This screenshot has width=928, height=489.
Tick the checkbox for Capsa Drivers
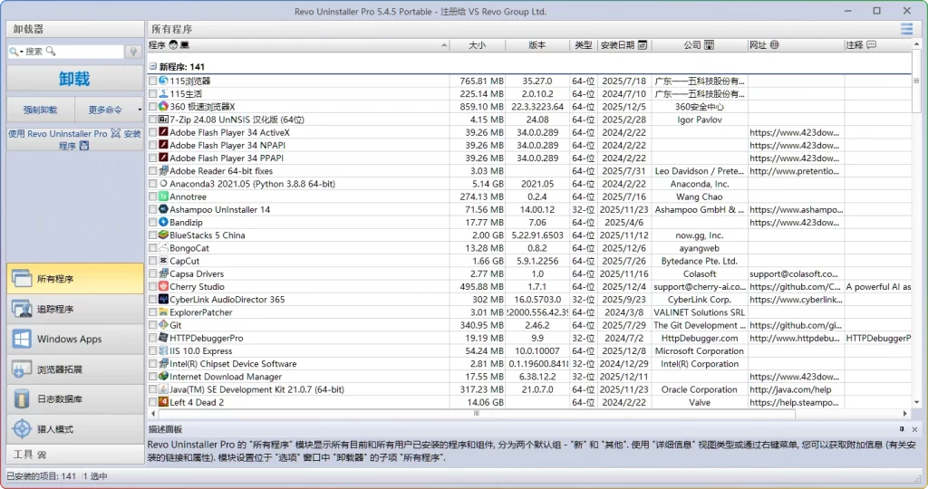[152, 273]
